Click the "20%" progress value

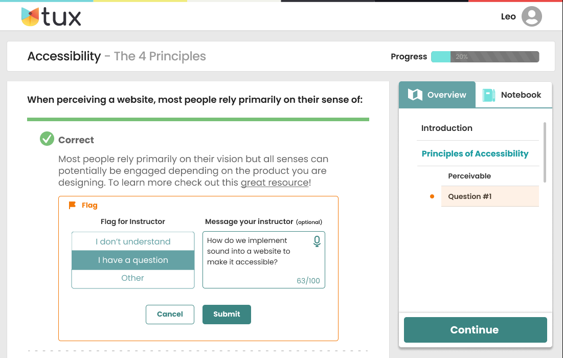click(x=462, y=57)
